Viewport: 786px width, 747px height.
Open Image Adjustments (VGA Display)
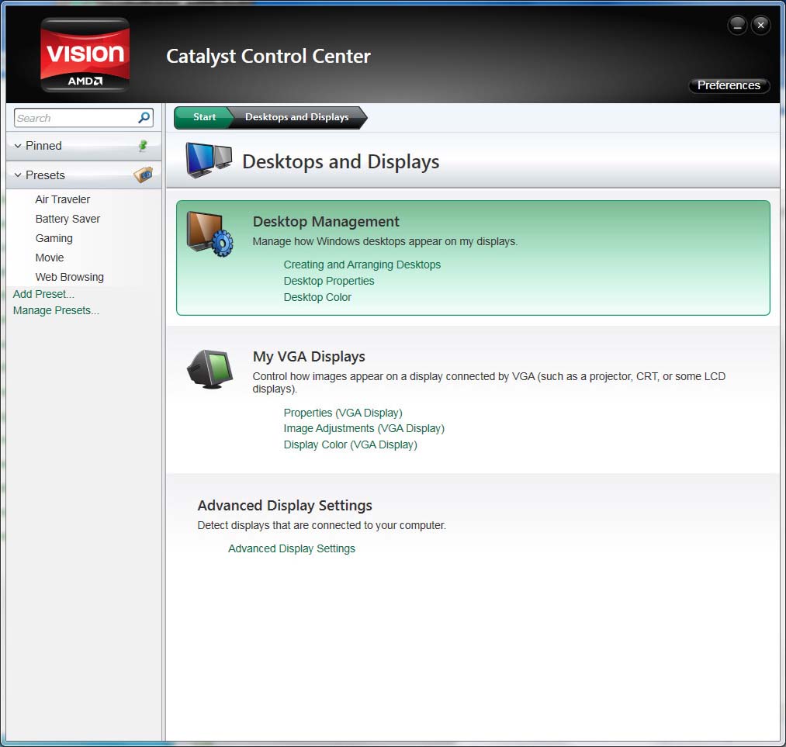click(x=364, y=428)
